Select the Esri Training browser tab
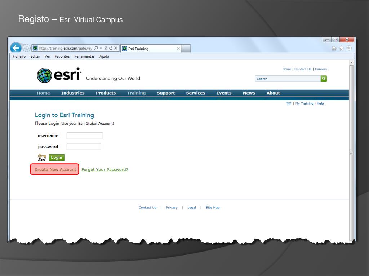The width and height of the screenshot is (369, 276). pos(151,49)
